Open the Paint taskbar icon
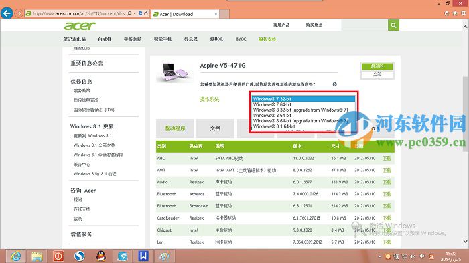The image size is (469, 263). click(165, 256)
